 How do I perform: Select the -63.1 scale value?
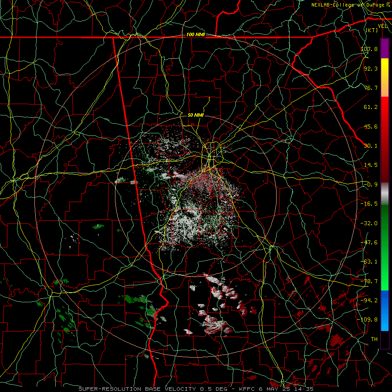[369, 262]
